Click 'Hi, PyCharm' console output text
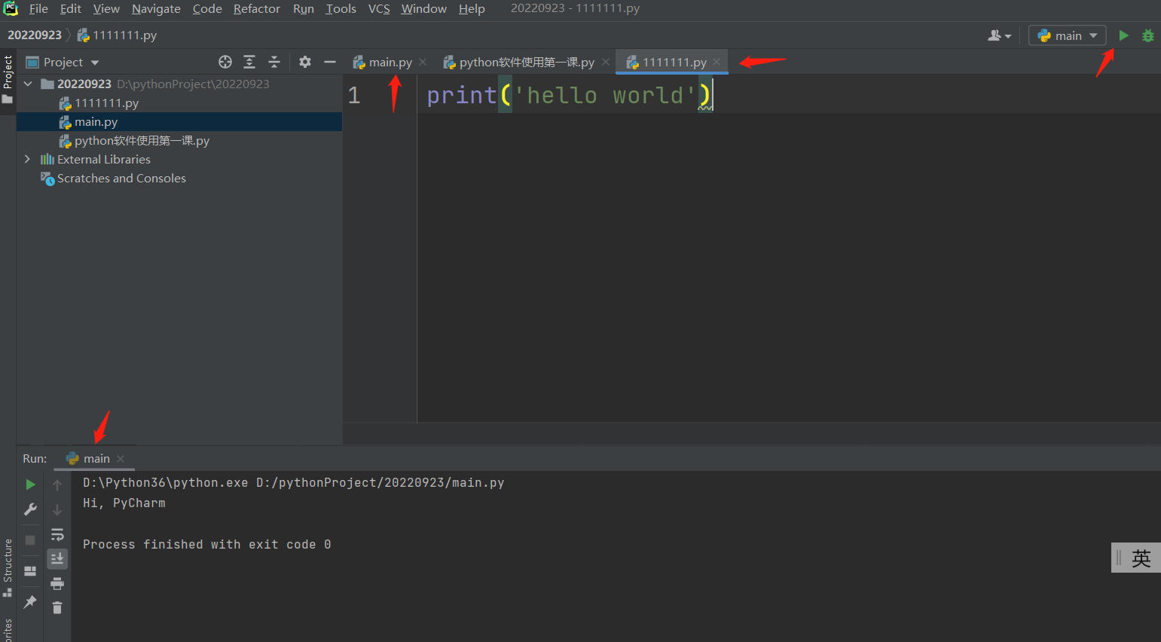The height and width of the screenshot is (642, 1161). click(124, 503)
